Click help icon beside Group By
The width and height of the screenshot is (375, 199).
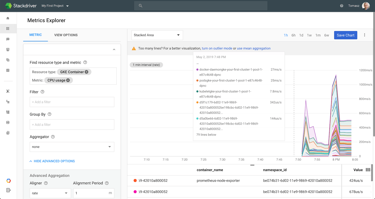pos(49,114)
